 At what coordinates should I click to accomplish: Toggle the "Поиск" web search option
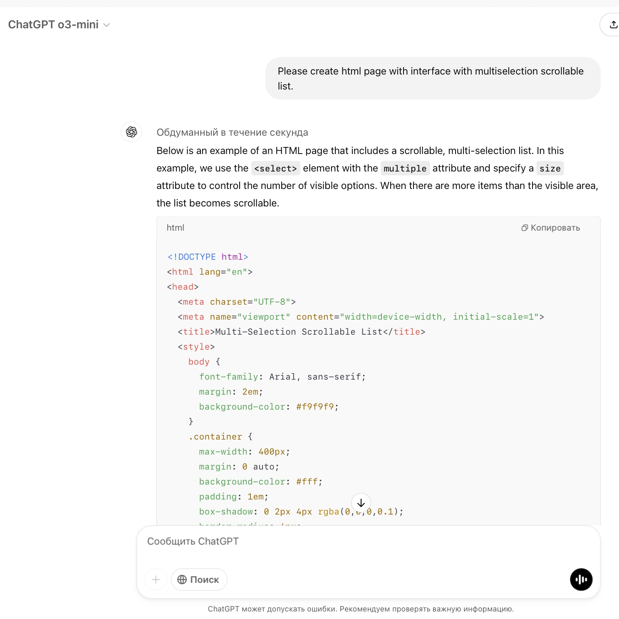[x=199, y=579]
